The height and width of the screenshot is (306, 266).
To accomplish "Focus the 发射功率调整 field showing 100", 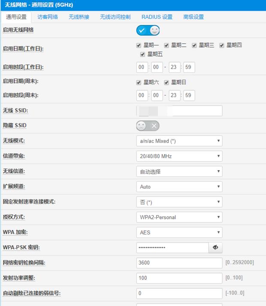I will pyautogui.click(x=179, y=278).
